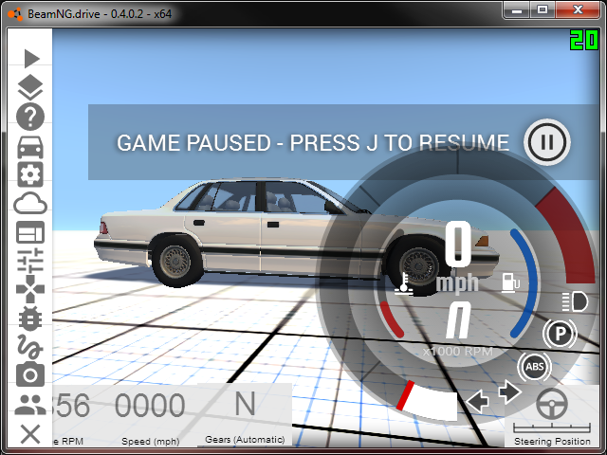Click the Steering Position slider bar
Screen dimensions: 607x455
552,428
